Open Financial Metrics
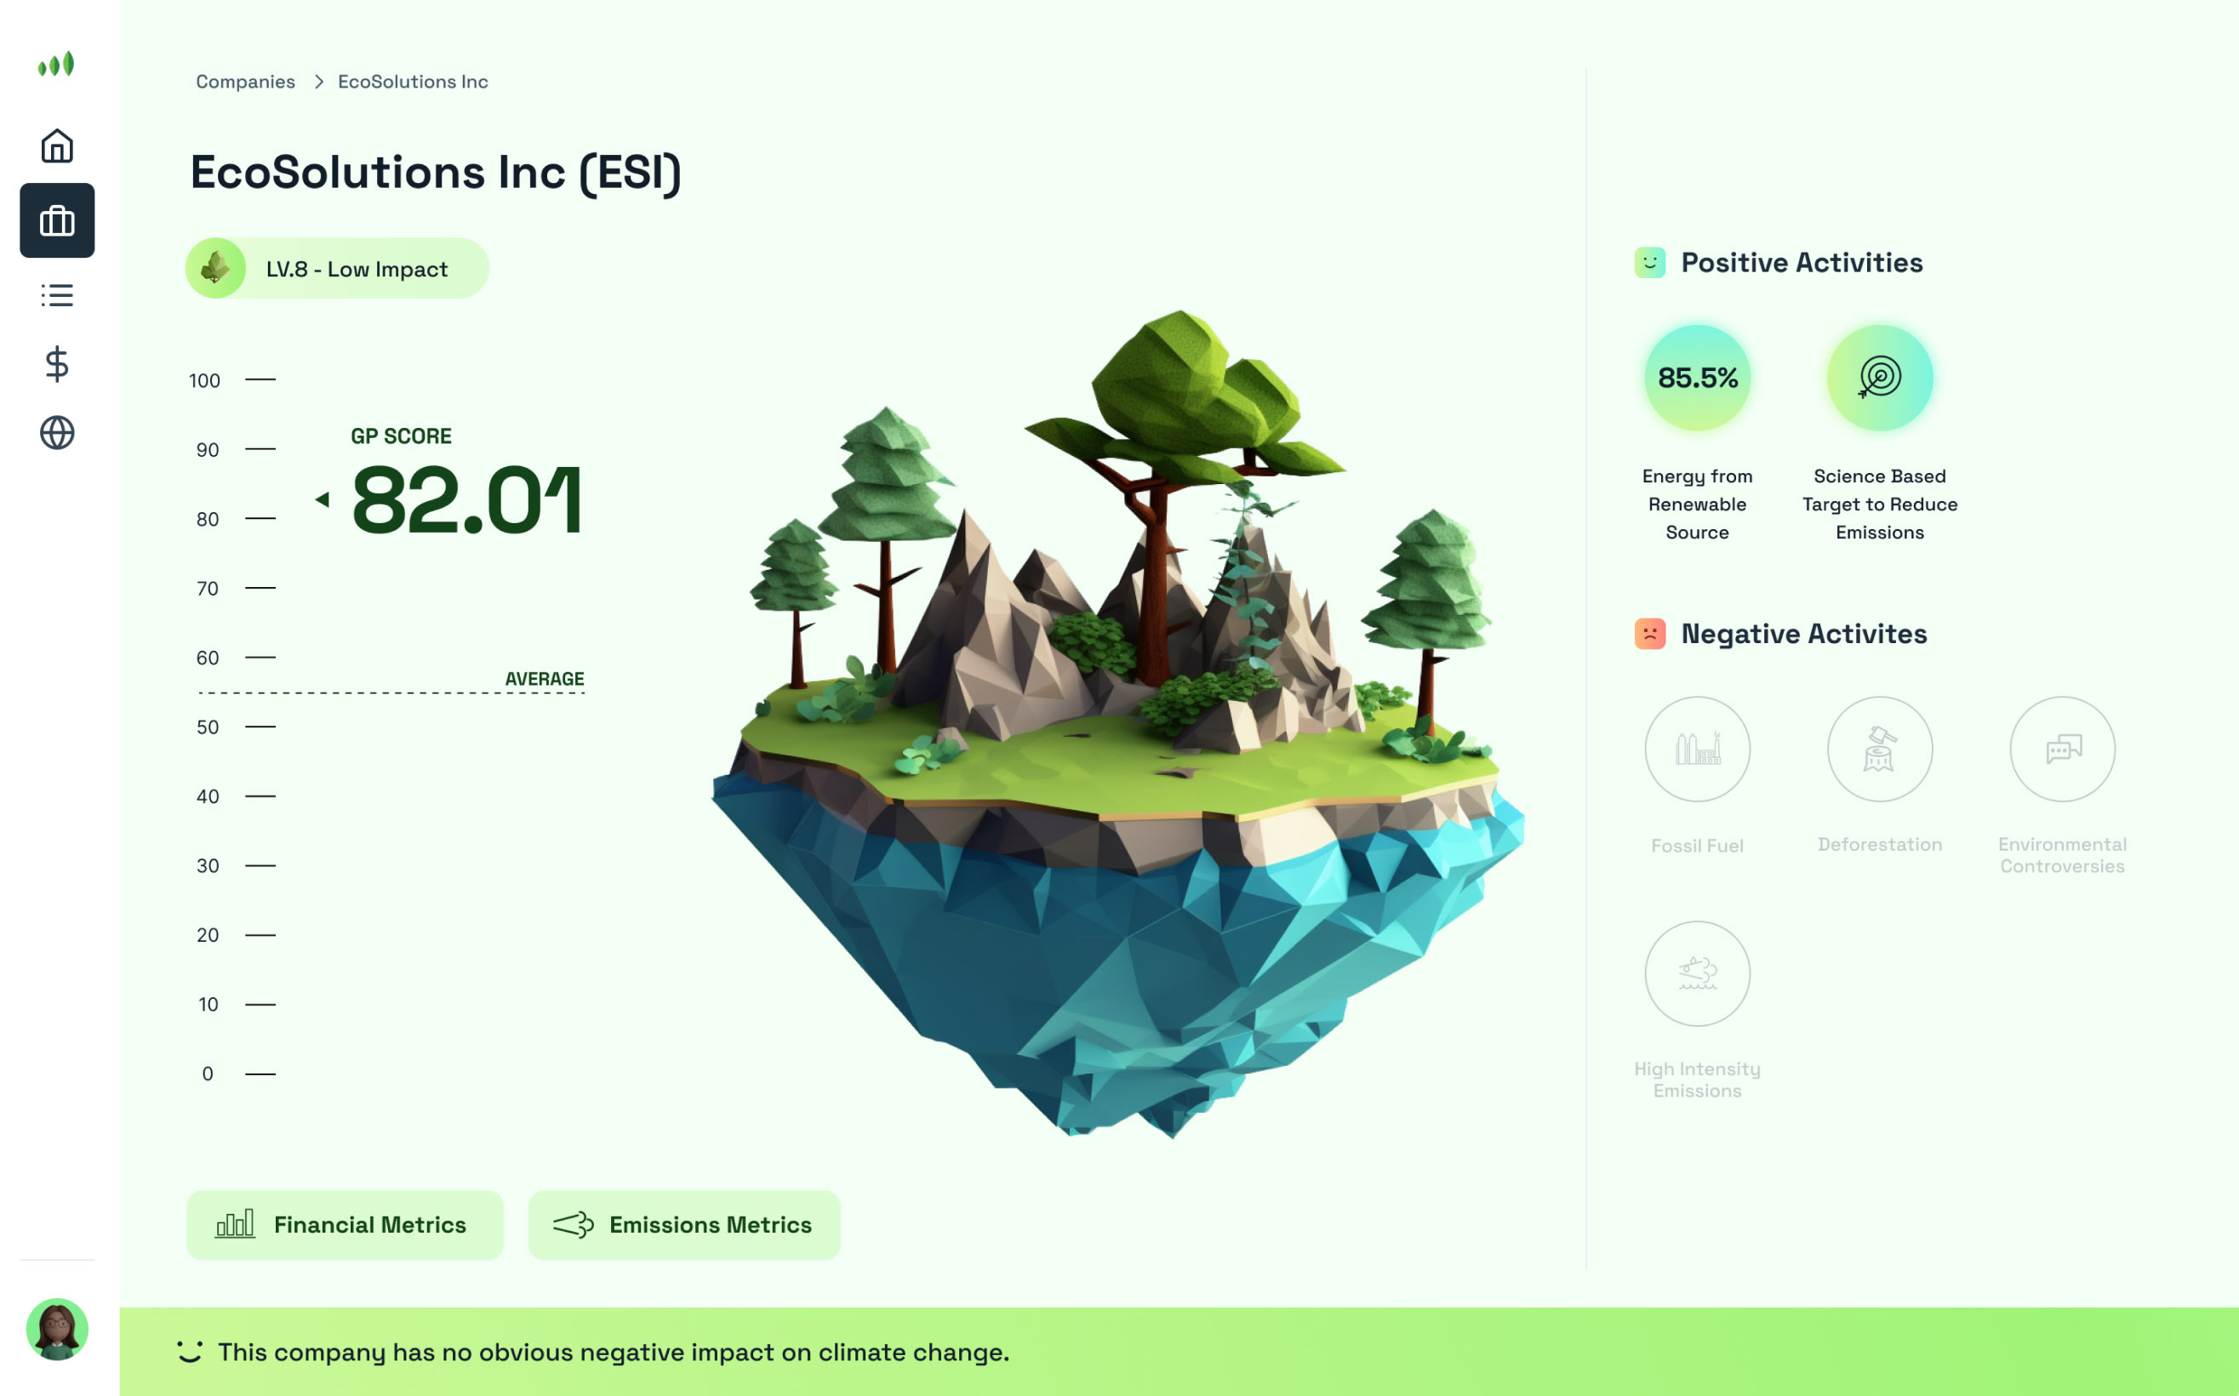Screen dimensions: 2239x1396 [x=345, y=1224]
